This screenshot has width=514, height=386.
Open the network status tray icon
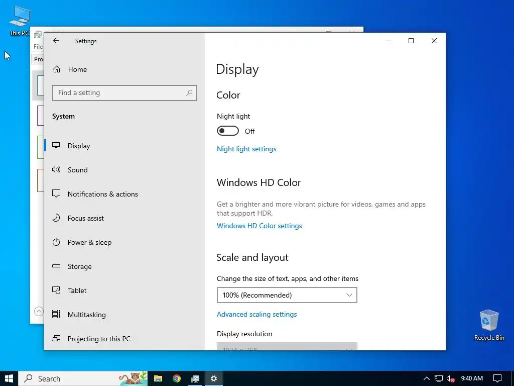point(439,378)
